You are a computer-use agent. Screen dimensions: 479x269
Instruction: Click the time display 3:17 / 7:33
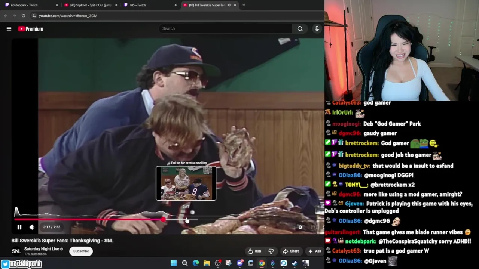click(x=52, y=227)
